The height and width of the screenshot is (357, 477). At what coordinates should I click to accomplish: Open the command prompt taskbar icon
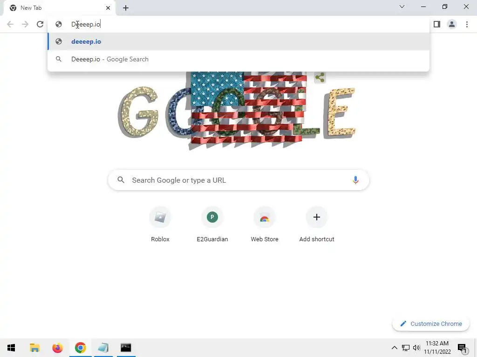[x=126, y=348]
